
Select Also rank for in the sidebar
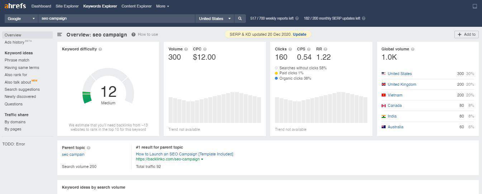pyautogui.click(x=16, y=75)
